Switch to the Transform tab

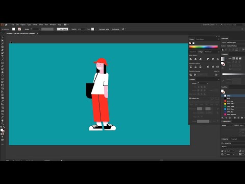pos(193,52)
